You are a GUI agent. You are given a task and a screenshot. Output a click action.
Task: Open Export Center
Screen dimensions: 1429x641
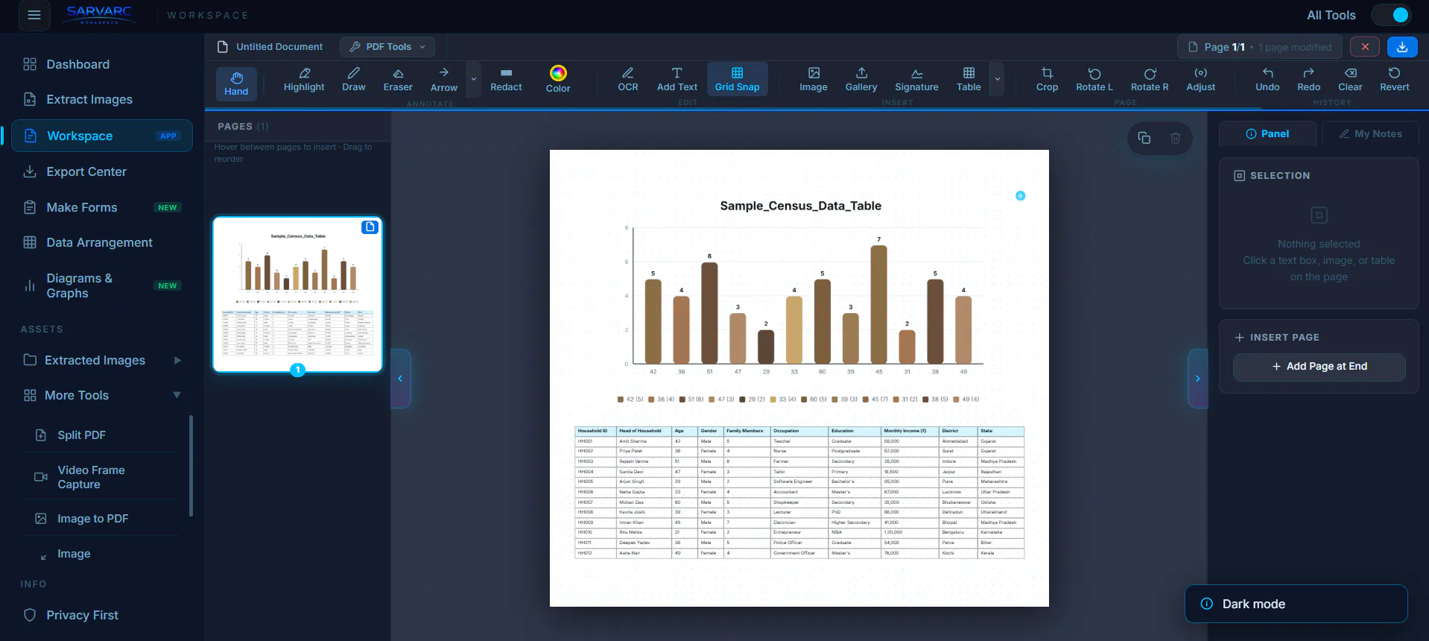(x=102, y=171)
